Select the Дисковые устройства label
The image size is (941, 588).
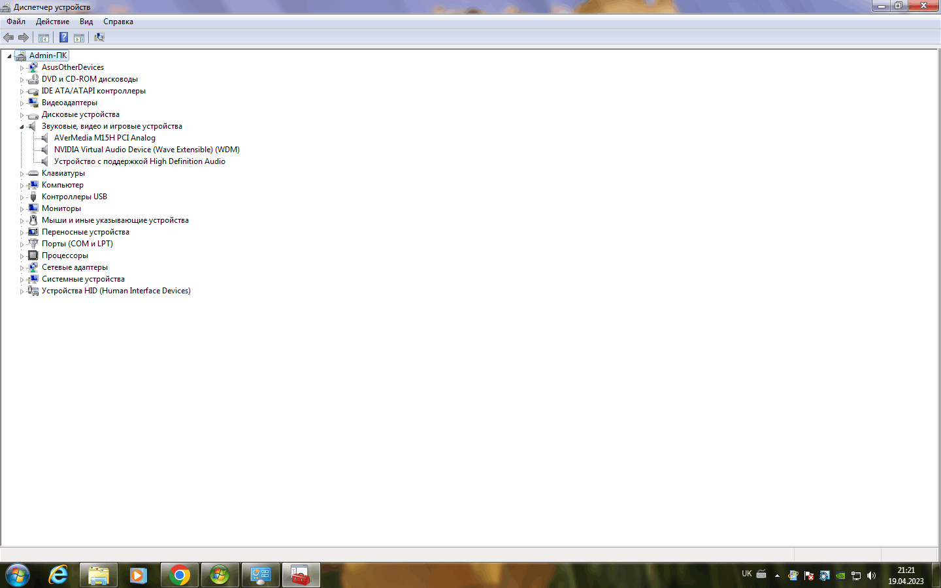click(x=80, y=114)
